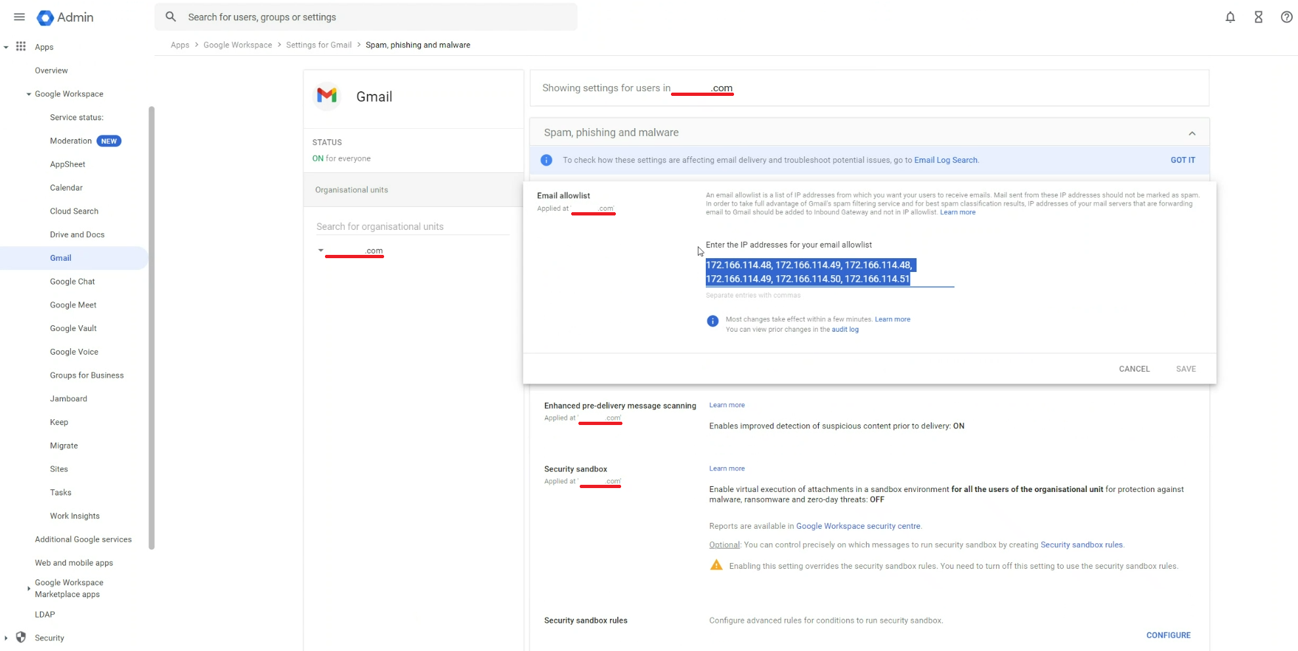Viewport: 1298px width, 651px height.
Task: Open the help question mark icon
Action: coord(1287,17)
